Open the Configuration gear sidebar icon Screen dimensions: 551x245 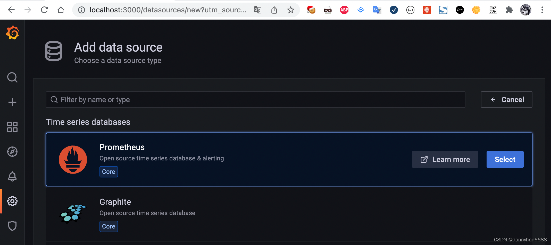(12, 201)
